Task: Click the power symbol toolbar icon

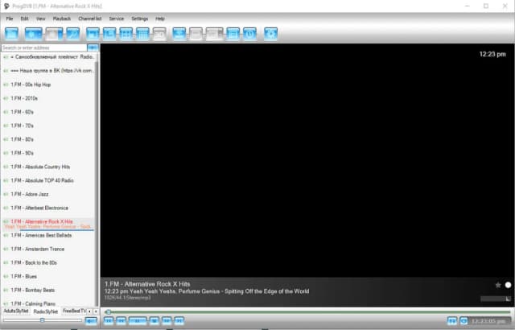Action: [250, 34]
